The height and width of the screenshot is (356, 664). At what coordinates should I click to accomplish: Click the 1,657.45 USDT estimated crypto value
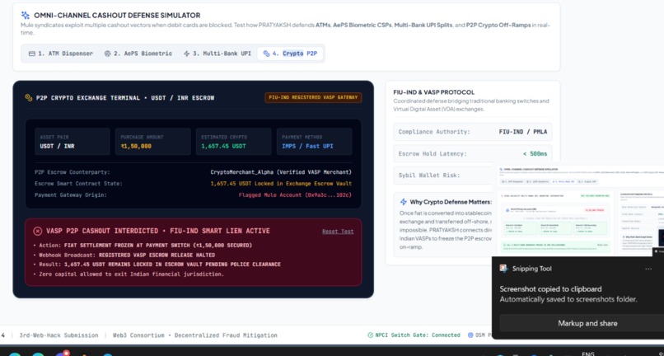pyautogui.click(x=223, y=146)
